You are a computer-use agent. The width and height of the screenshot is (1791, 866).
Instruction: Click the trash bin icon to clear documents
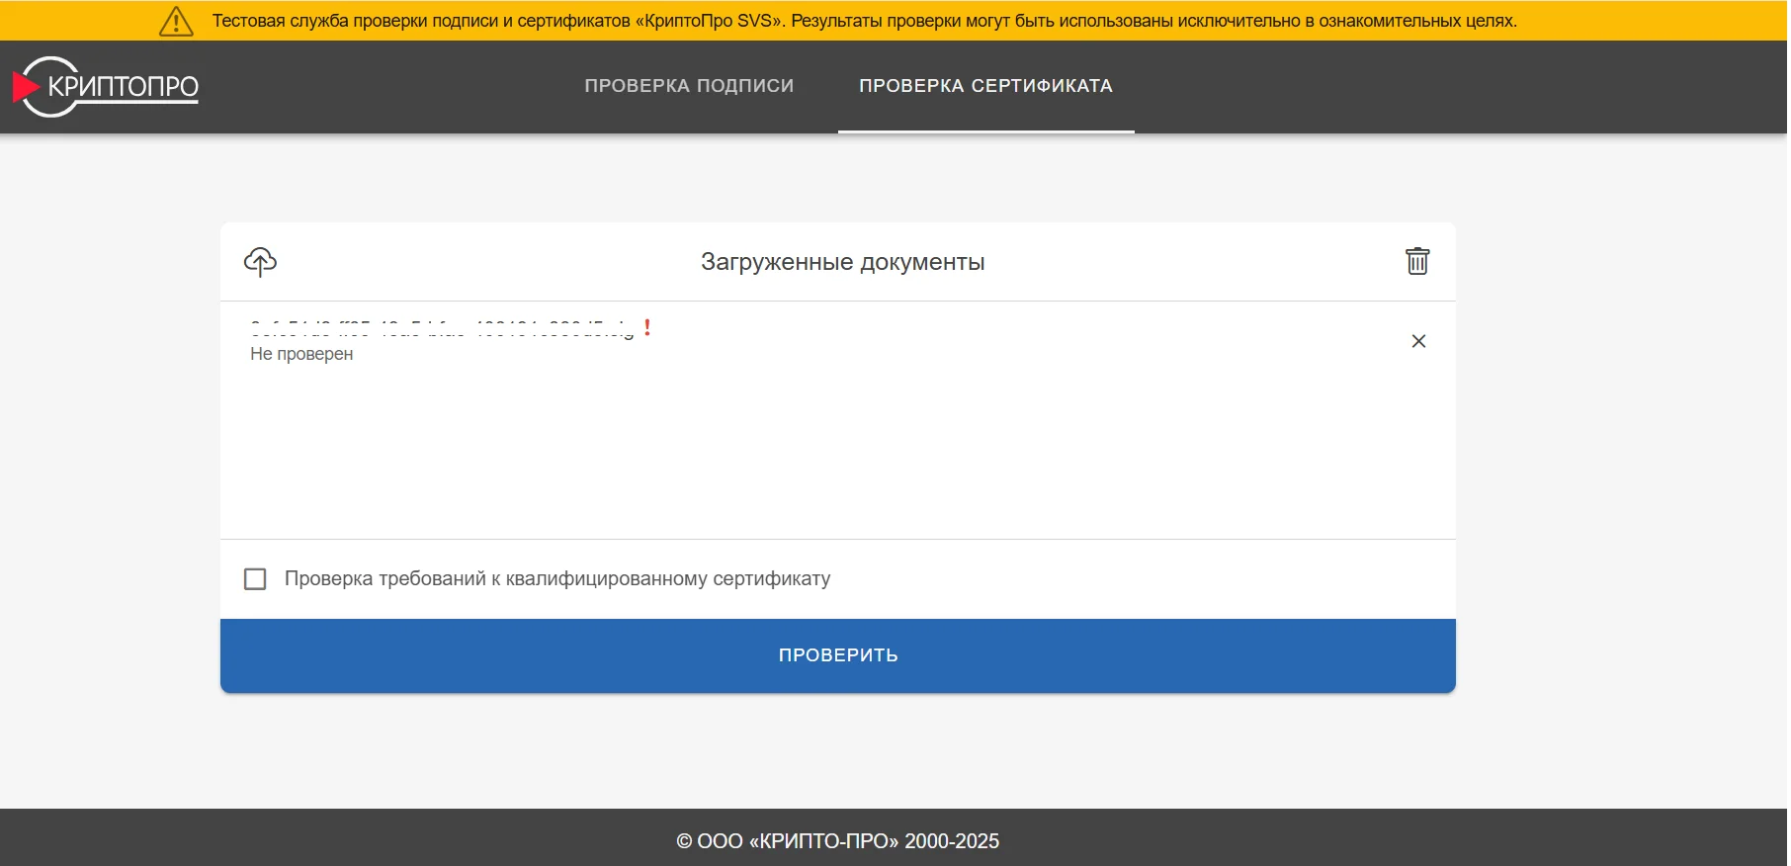1416,262
